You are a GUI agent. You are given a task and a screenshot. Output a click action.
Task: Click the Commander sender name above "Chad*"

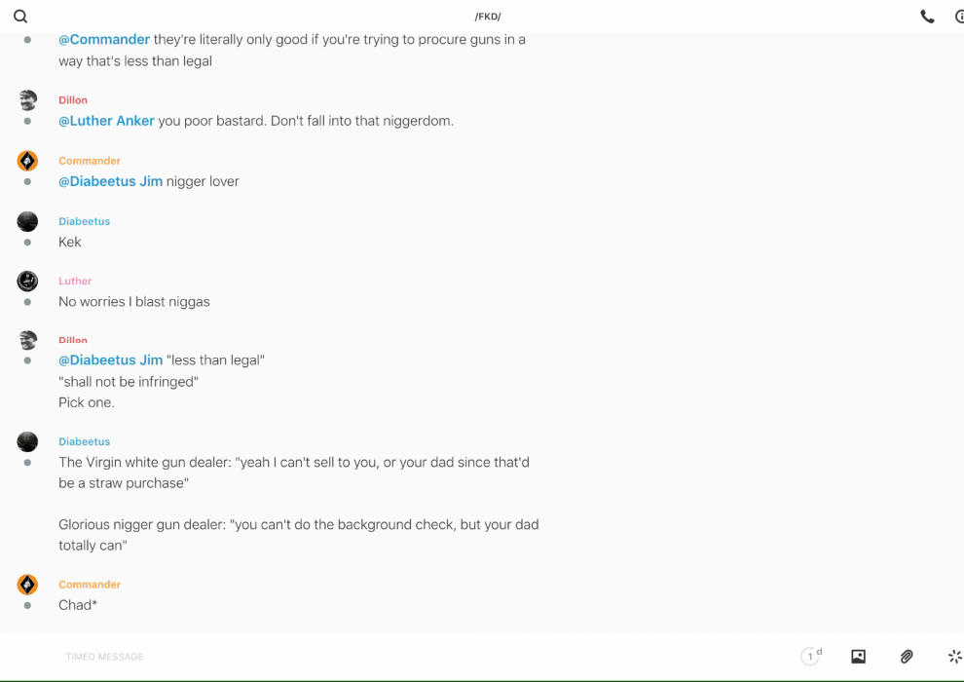click(89, 585)
